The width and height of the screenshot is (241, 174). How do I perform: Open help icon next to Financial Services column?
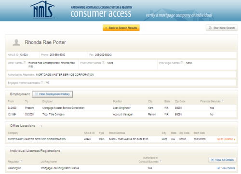click(223, 101)
